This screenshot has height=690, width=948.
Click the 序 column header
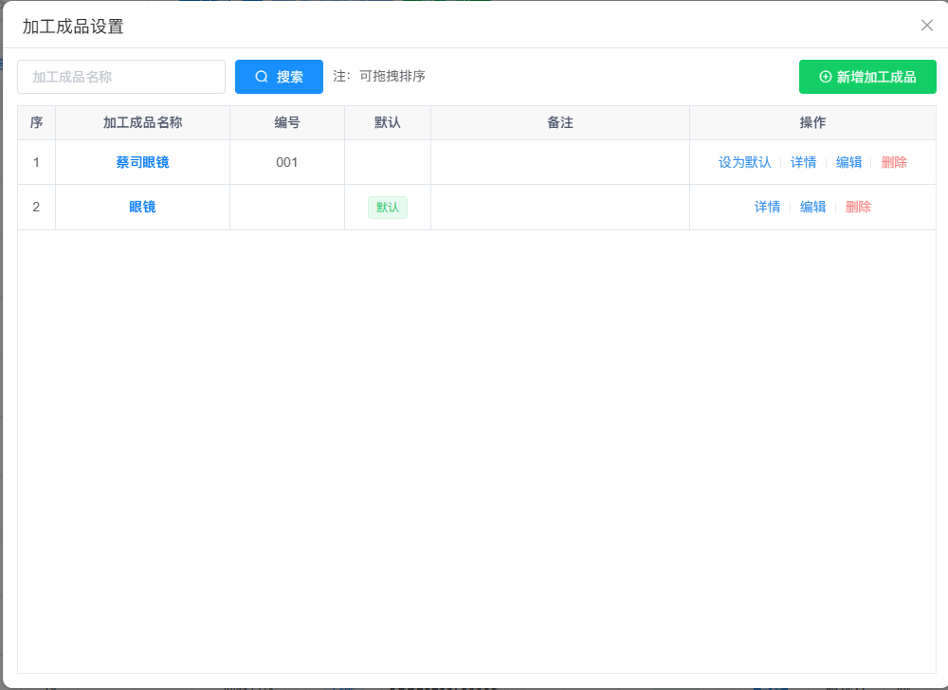click(36, 123)
